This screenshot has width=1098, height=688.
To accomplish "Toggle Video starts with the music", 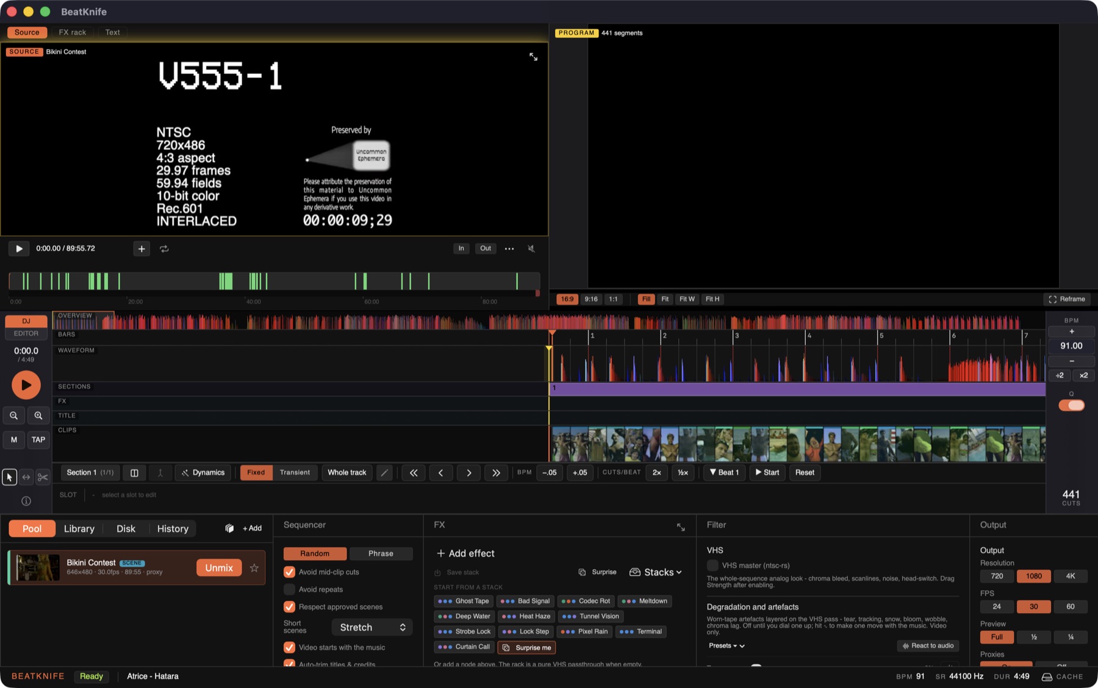I will [289, 647].
